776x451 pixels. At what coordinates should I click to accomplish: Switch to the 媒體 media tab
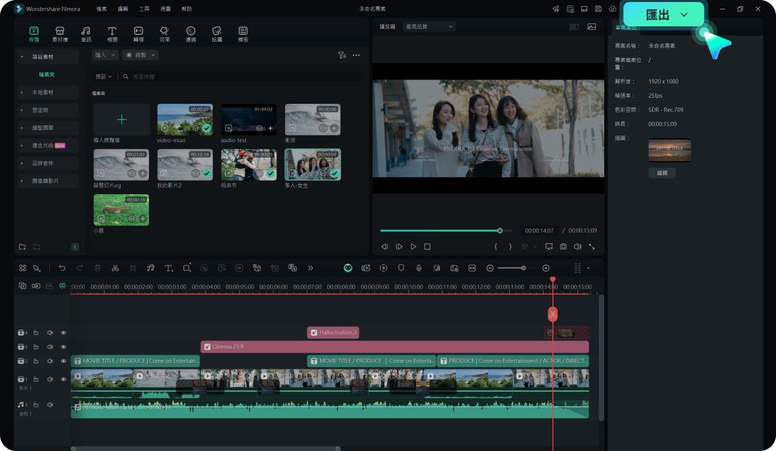34,34
